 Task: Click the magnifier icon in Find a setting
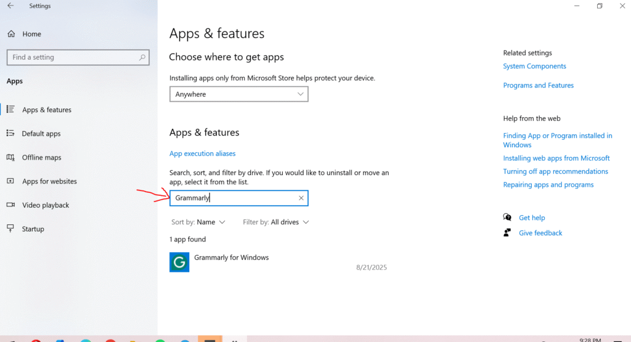[x=142, y=57]
